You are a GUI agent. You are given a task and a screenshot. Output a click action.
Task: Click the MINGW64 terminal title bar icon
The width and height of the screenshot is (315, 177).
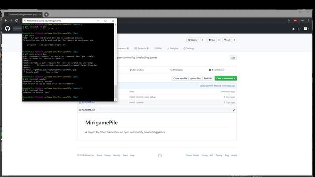click(x=25, y=21)
